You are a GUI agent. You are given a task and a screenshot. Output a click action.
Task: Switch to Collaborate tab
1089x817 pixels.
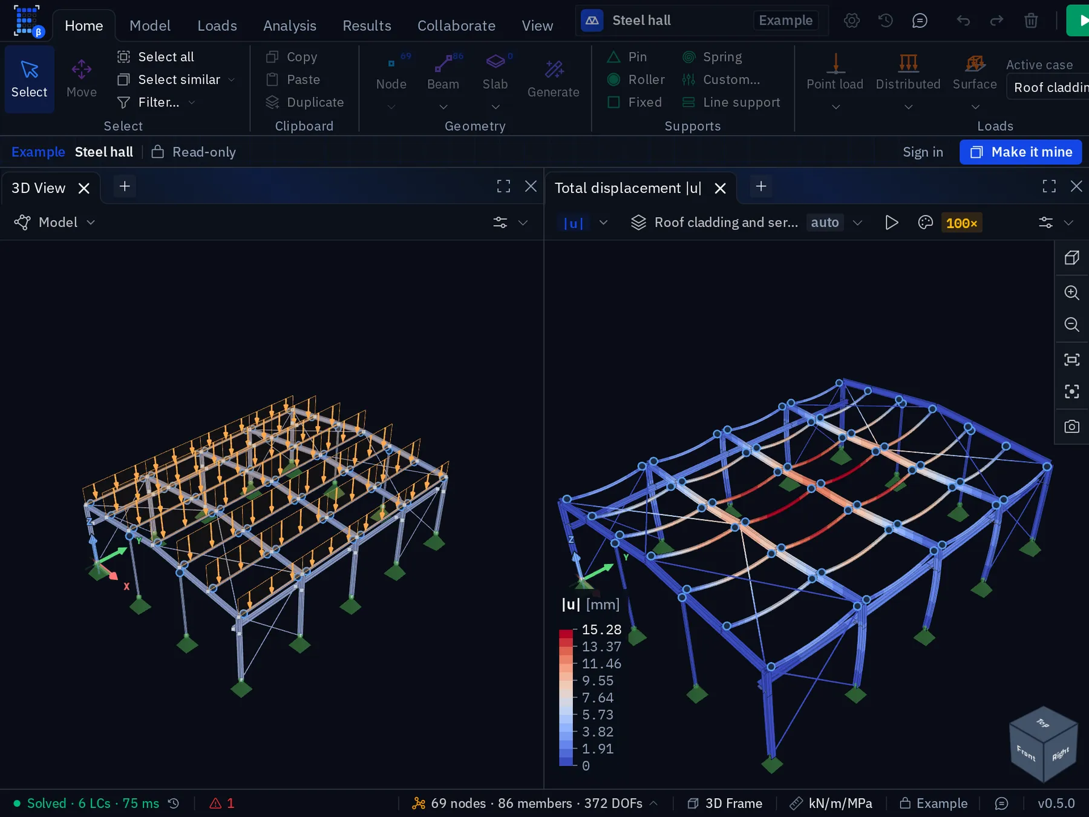click(456, 26)
